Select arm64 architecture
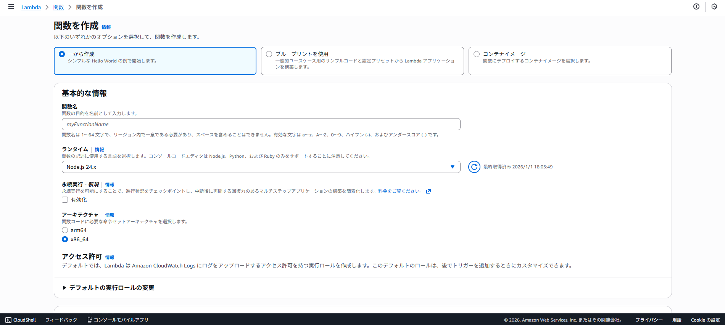 click(65, 230)
